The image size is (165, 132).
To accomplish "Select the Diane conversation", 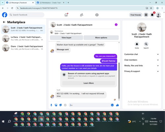I will [23, 48].
